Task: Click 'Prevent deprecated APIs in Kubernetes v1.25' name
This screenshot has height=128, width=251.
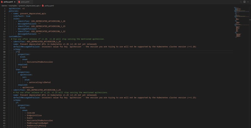Action: click(x=59, y=95)
